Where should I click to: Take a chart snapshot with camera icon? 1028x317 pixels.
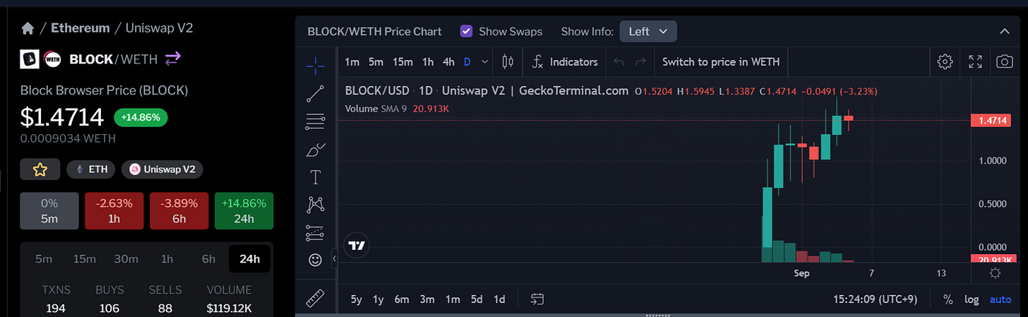pyautogui.click(x=1005, y=62)
